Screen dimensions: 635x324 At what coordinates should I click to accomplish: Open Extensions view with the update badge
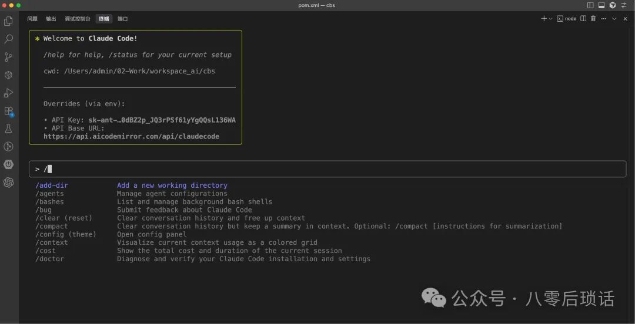[8, 112]
